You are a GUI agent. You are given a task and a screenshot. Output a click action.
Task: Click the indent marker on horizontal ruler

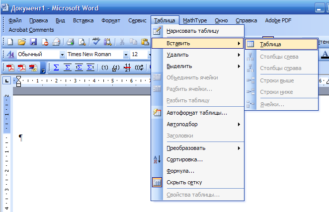point(18,81)
